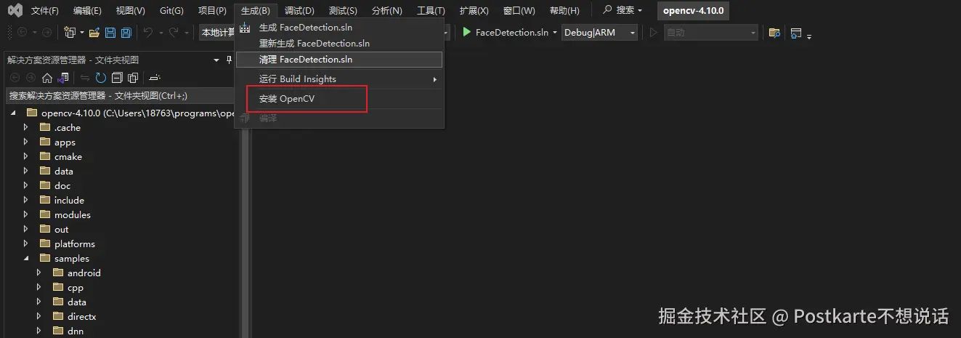Open the 帮助(H) menu
Viewport: 961px width, 338px height.
pyautogui.click(x=564, y=11)
